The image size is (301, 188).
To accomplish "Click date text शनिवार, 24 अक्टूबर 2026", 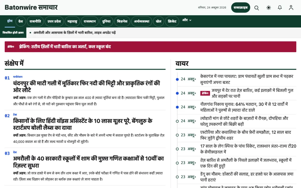I will [x=212, y=8].
